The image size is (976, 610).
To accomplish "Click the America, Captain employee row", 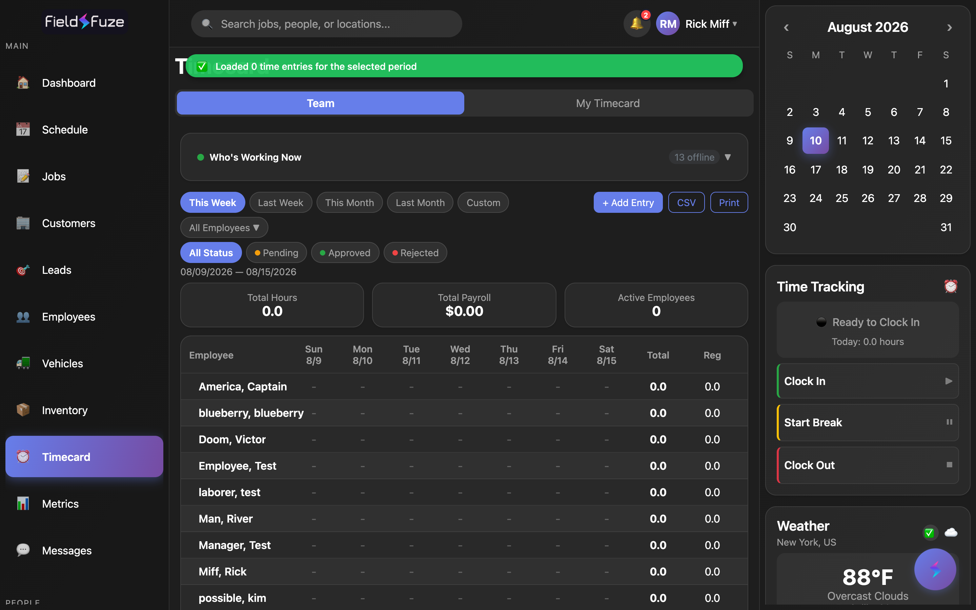I will tap(464, 386).
